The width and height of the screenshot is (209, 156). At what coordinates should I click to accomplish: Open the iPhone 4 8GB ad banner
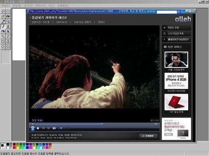176,81
